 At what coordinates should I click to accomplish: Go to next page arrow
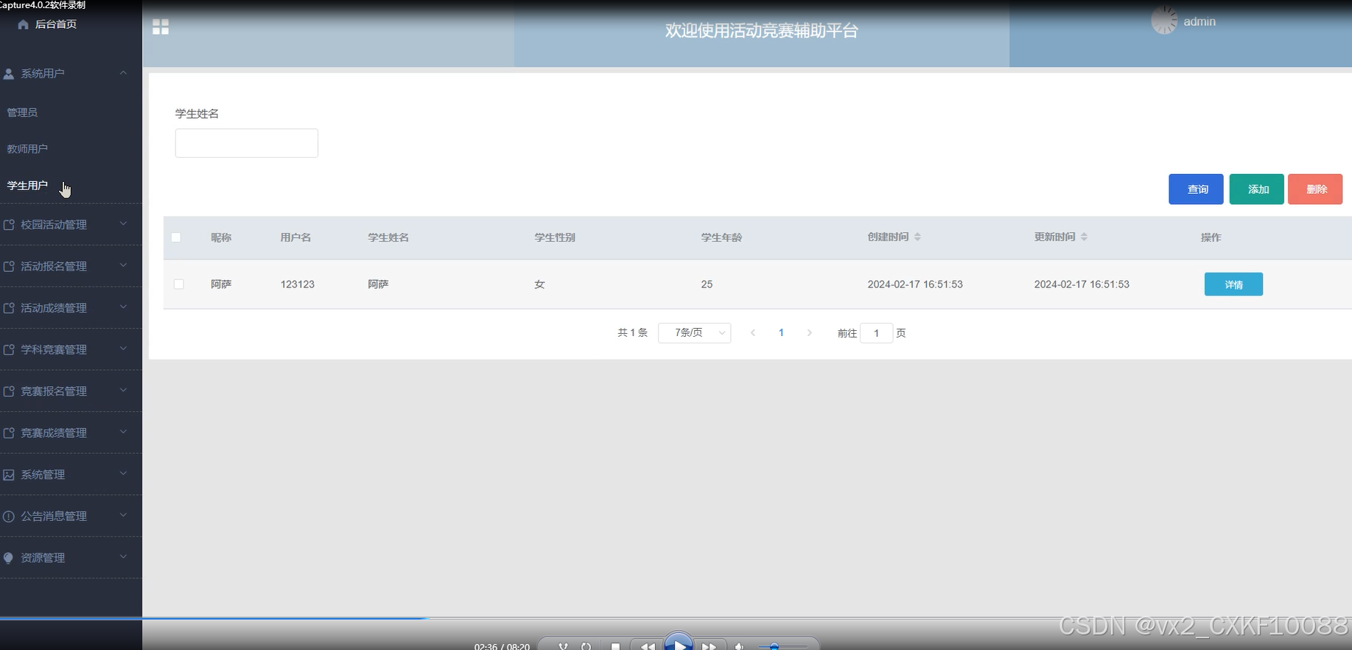click(x=809, y=333)
